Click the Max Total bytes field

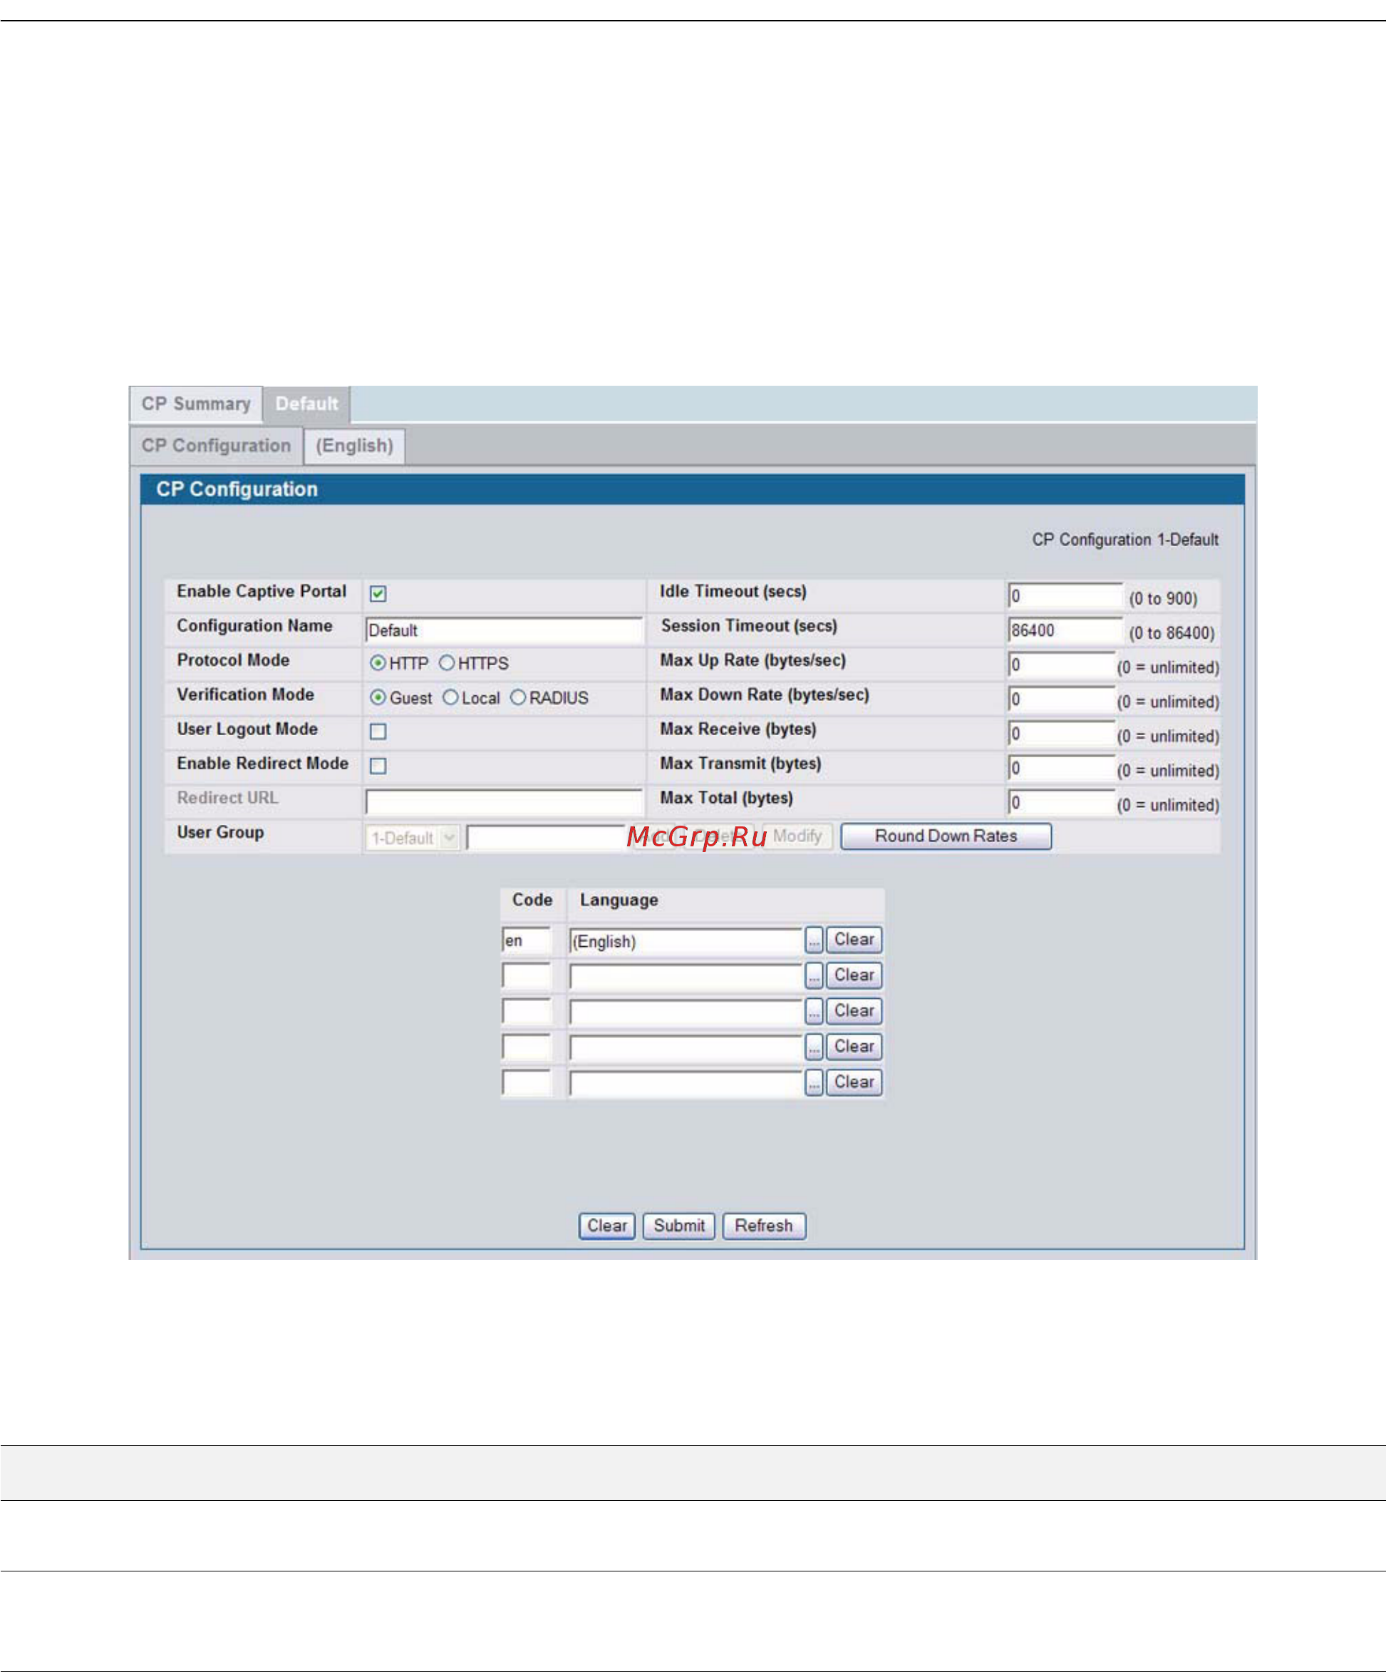click(1061, 801)
